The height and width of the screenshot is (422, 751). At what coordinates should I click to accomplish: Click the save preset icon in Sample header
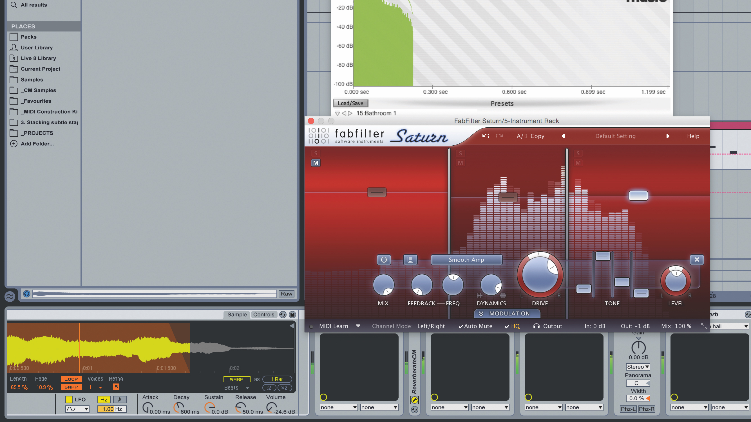coord(292,315)
